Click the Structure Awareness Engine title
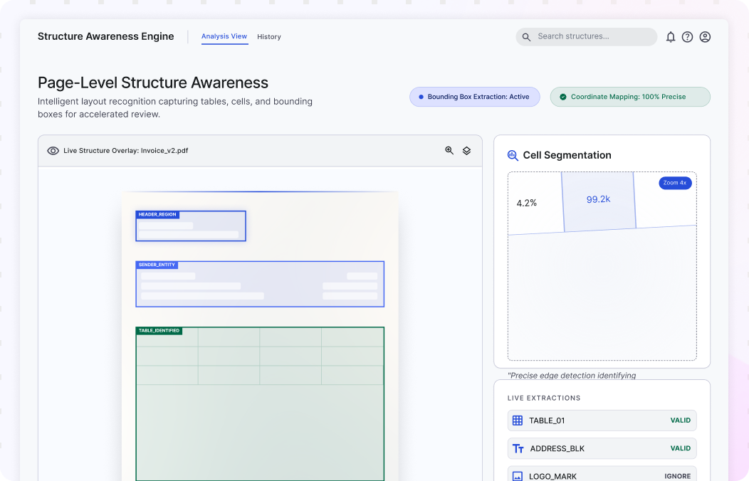 (105, 37)
